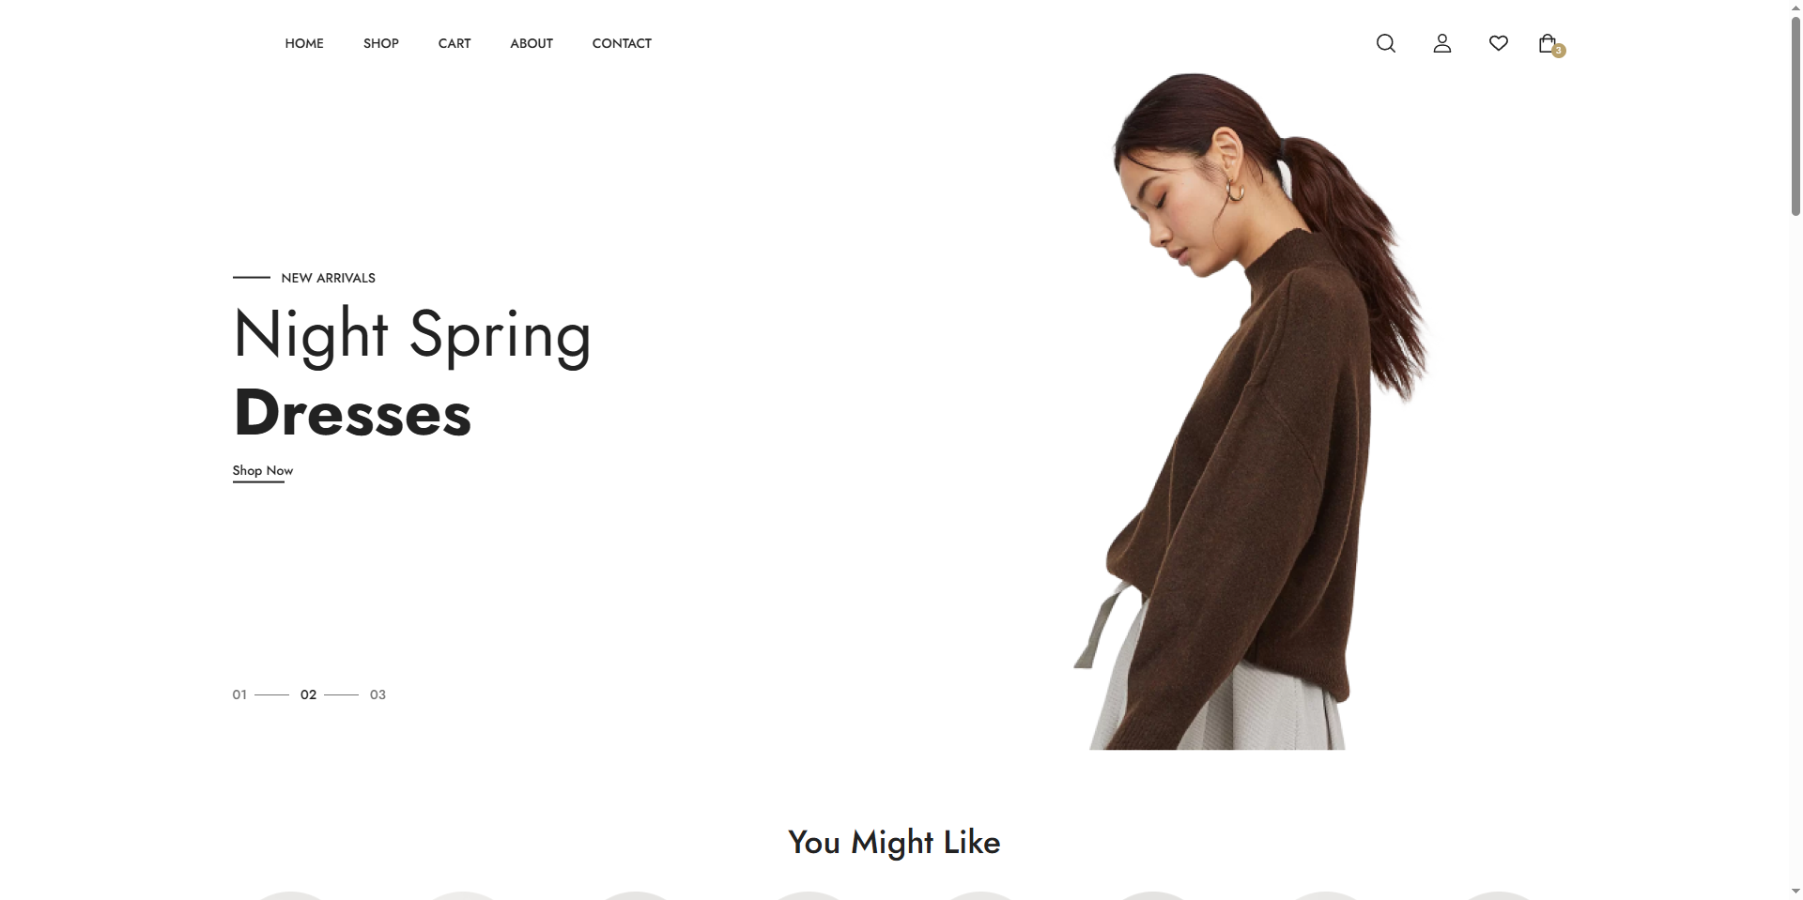The width and height of the screenshot is (1803, 900).
Task: Open the shopping bag cart icon
Action: click(1547, 43)
